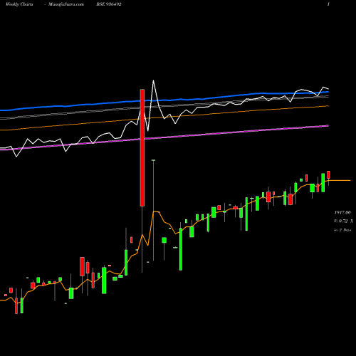This screenshot has height=356, width=356.
Task: Click the 'MunafaSutra.com' source label
Action: [x=66, y=4]
